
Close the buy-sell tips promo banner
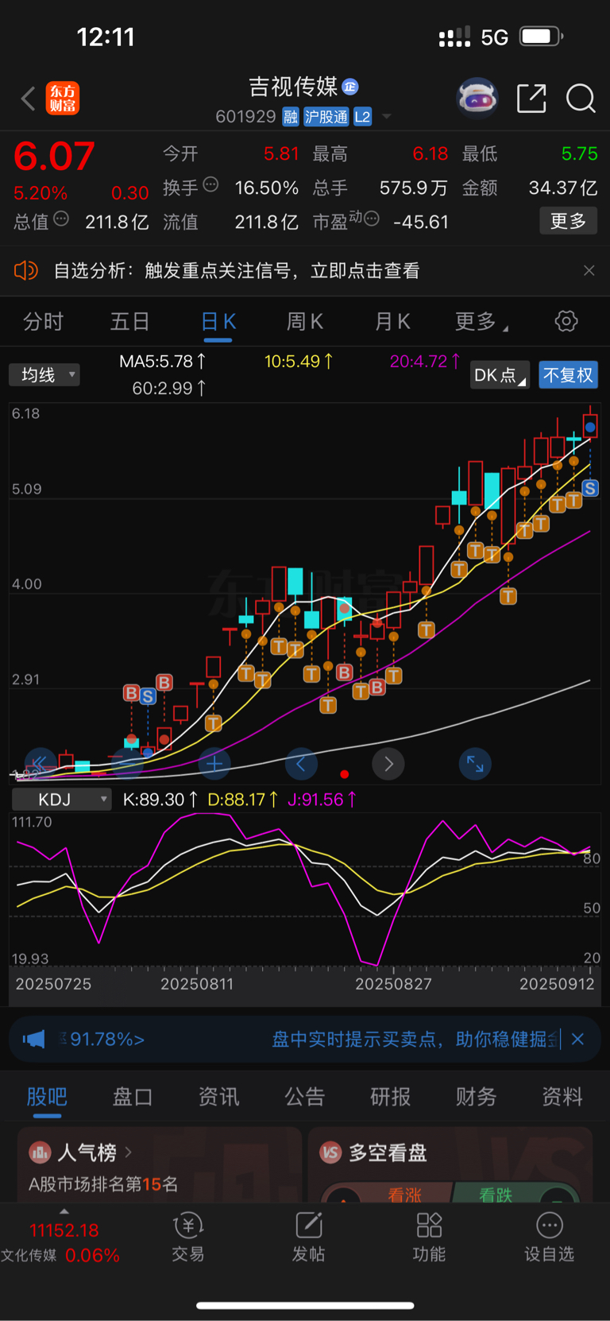[x=578, y=1039]
